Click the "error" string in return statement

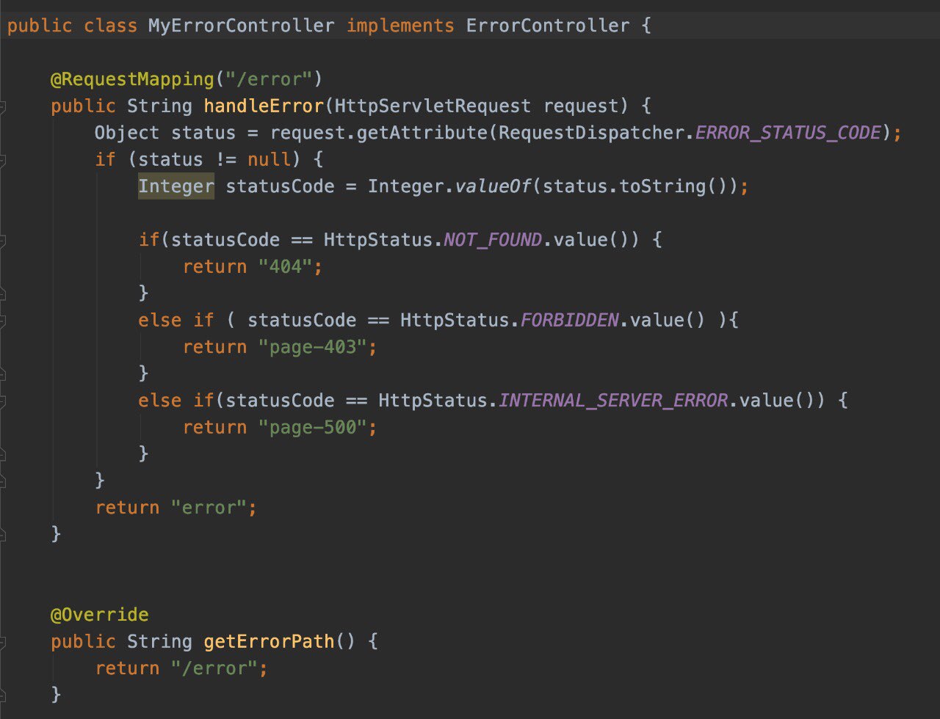tap(209, 507)
